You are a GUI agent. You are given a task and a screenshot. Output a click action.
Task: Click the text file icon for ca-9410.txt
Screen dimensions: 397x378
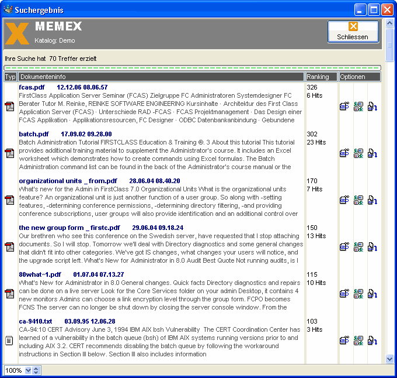pyautogui.click(x=9, y=341)
